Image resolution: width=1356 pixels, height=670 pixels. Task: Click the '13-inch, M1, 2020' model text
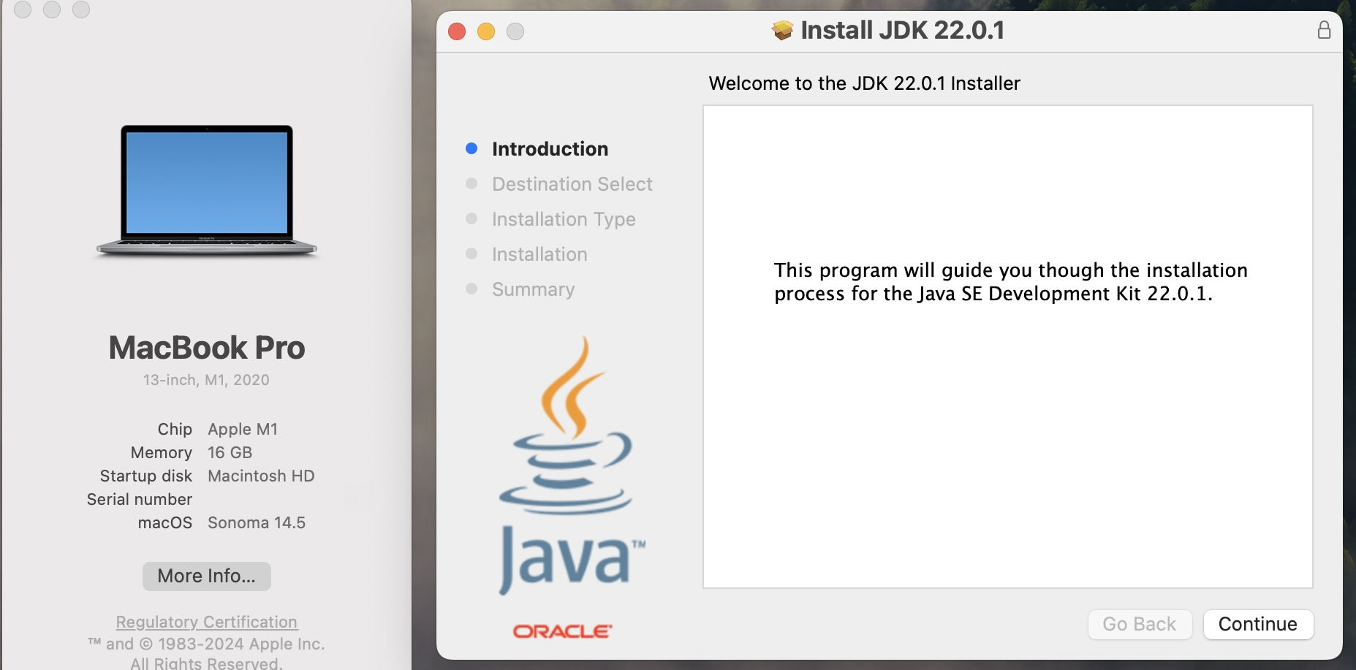point(206,380)
